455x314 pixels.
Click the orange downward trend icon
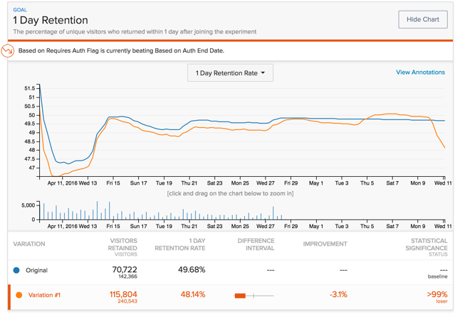click(7, 50)
